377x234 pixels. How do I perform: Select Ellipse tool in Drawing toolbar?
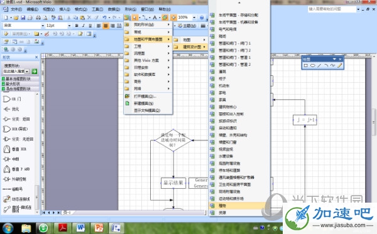312,65
